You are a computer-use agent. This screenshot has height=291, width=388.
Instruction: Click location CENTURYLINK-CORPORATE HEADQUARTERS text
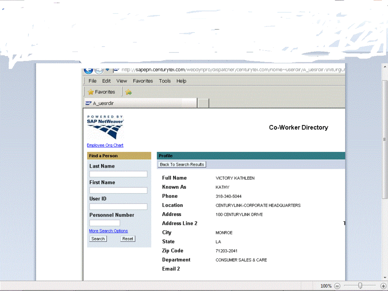258,206
